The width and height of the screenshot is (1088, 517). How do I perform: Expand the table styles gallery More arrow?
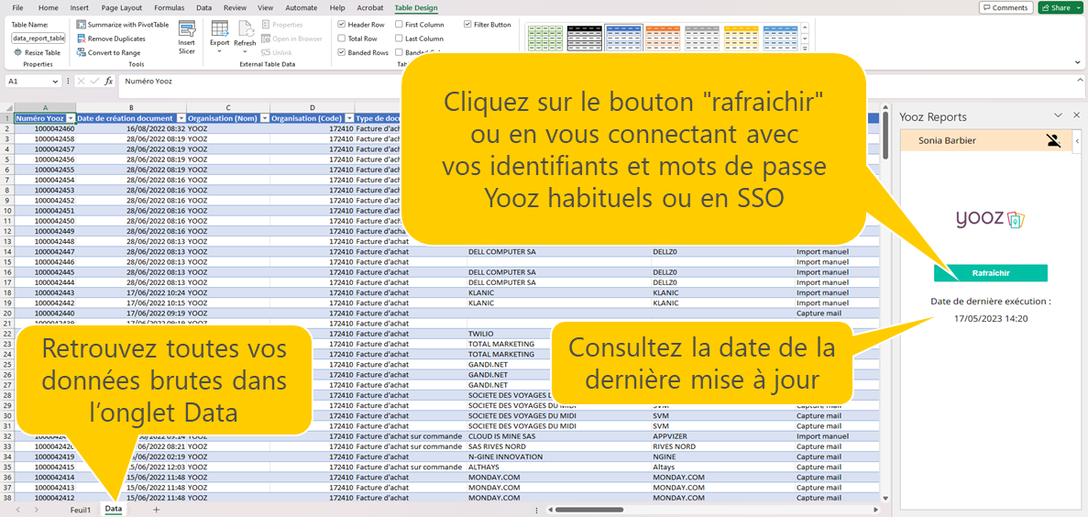click(805, 49)
